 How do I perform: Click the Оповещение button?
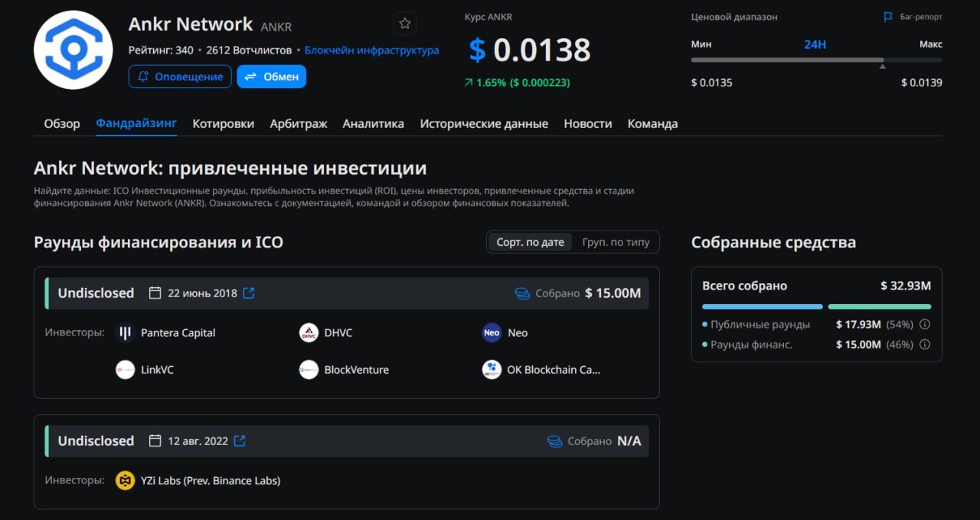[x=180, y=77]
